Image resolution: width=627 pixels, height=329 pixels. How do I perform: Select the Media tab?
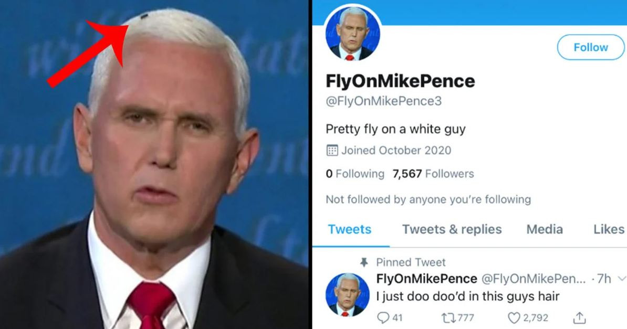point(545,229)
